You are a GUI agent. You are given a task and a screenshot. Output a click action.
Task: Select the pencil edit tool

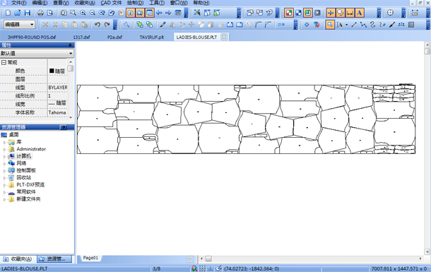[163, 25]
